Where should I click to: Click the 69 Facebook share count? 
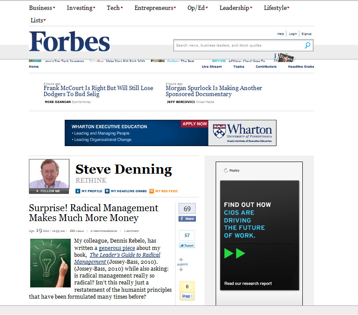coord(187,209)
